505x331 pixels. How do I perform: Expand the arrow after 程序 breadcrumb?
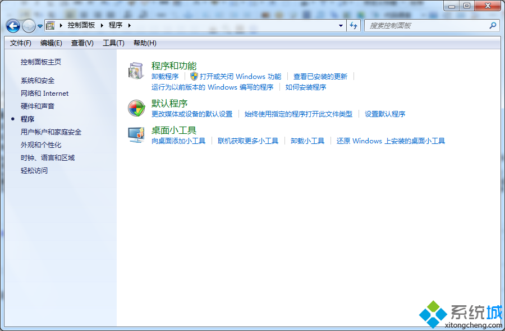(x=130, y=25)
